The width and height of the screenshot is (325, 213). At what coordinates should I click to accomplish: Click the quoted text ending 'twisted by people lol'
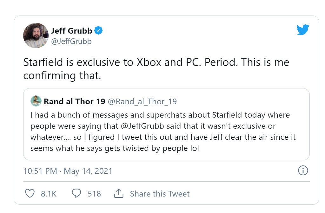coord(115,148)
